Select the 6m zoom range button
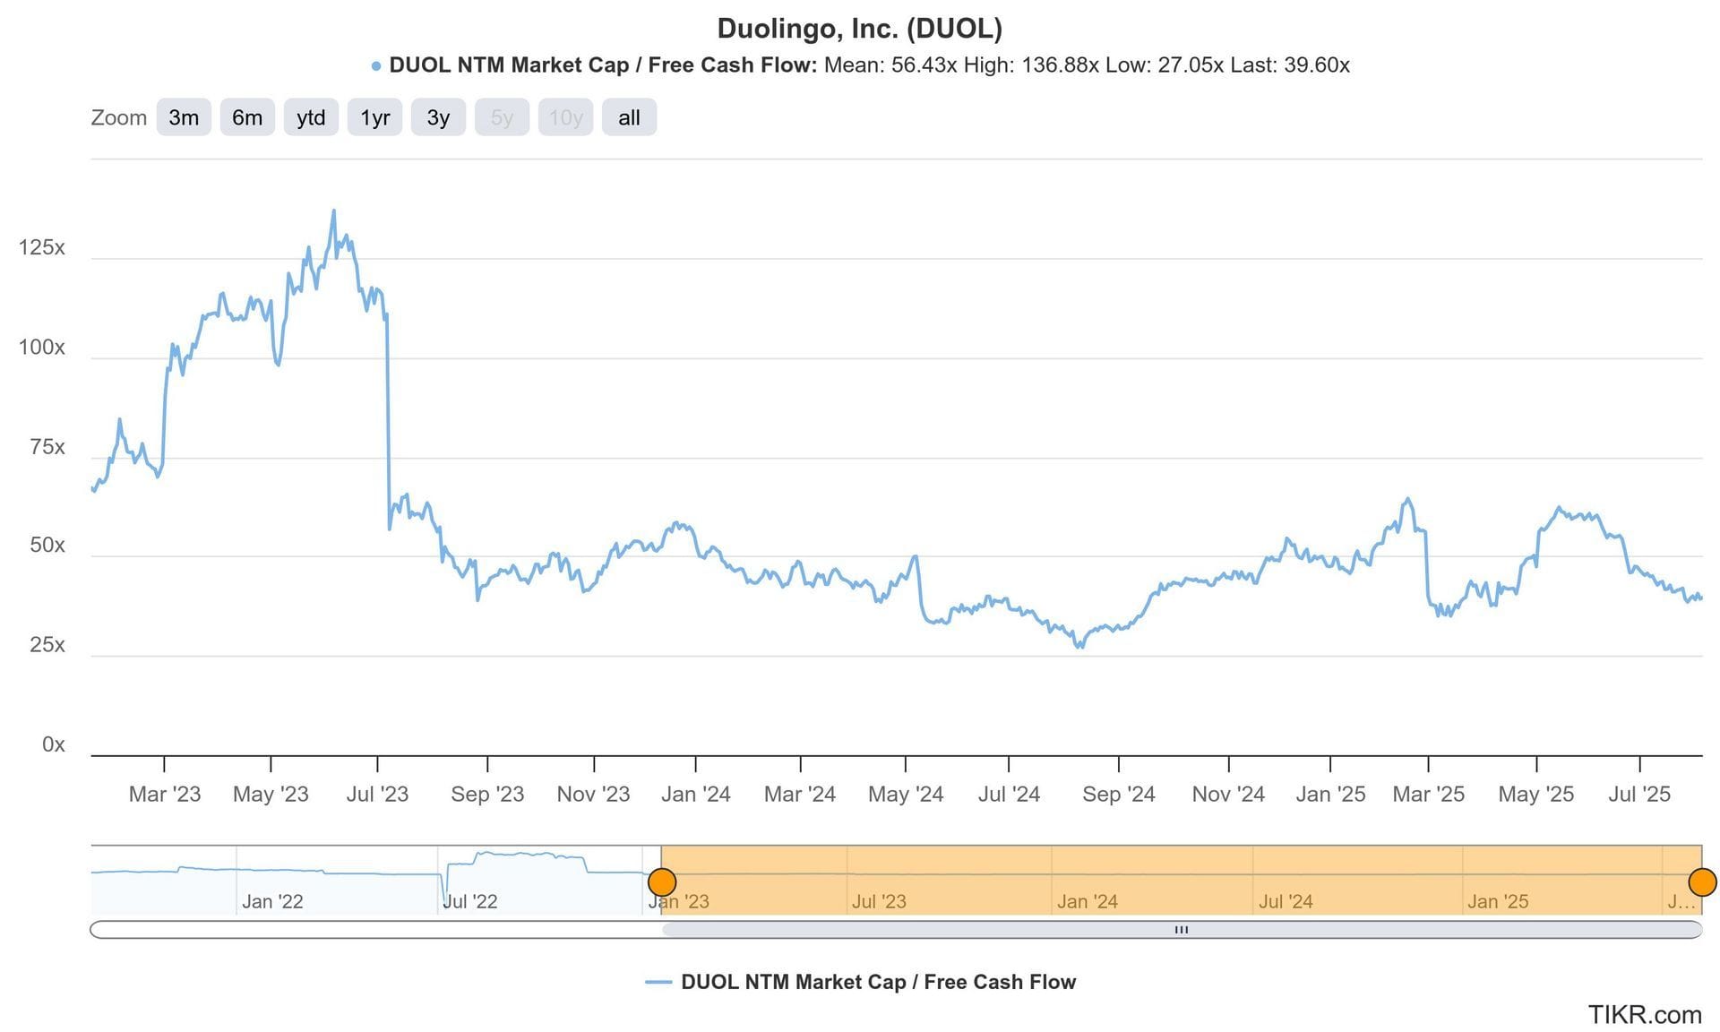The height and width of the screenshot is (1032, 1720). point(247,117)
